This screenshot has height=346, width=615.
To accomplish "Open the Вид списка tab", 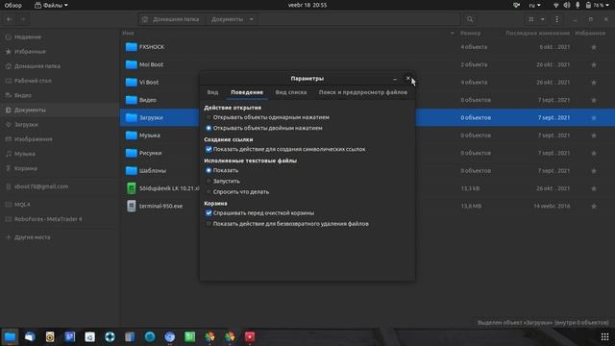I will coord(290,92).
